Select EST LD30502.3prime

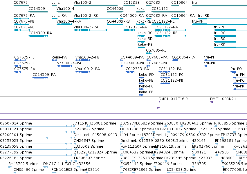(88, 146)
